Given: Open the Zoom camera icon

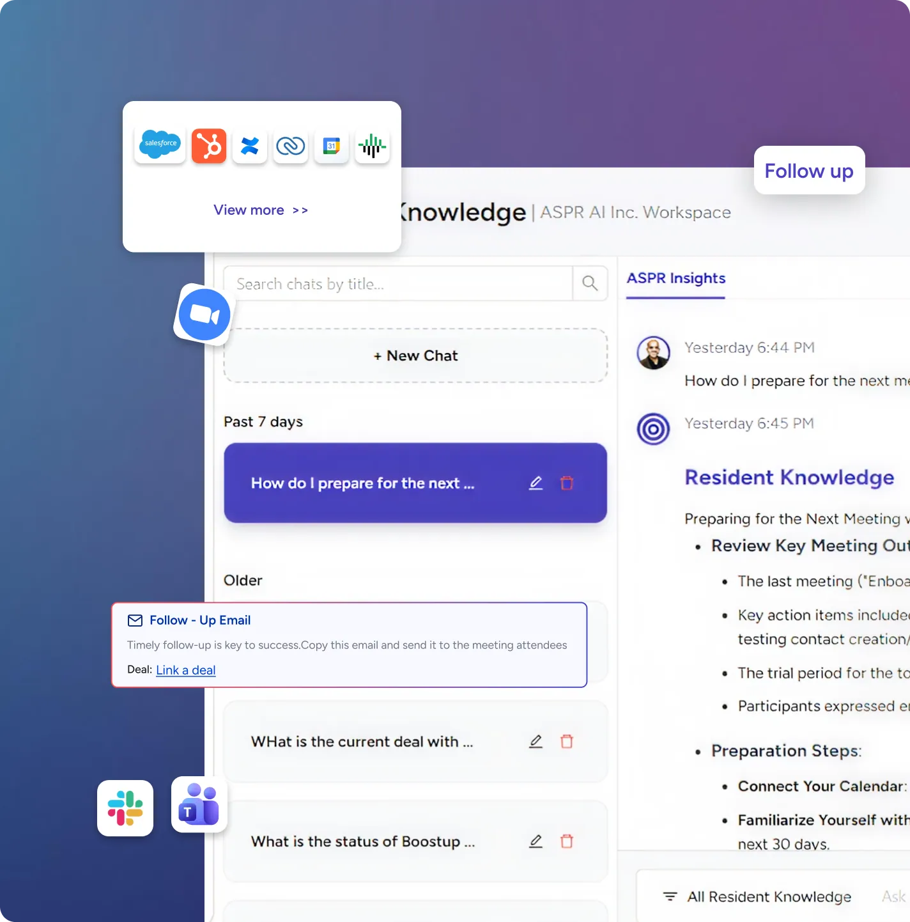Looking at the screenshot, I should (x=204, y=315).
